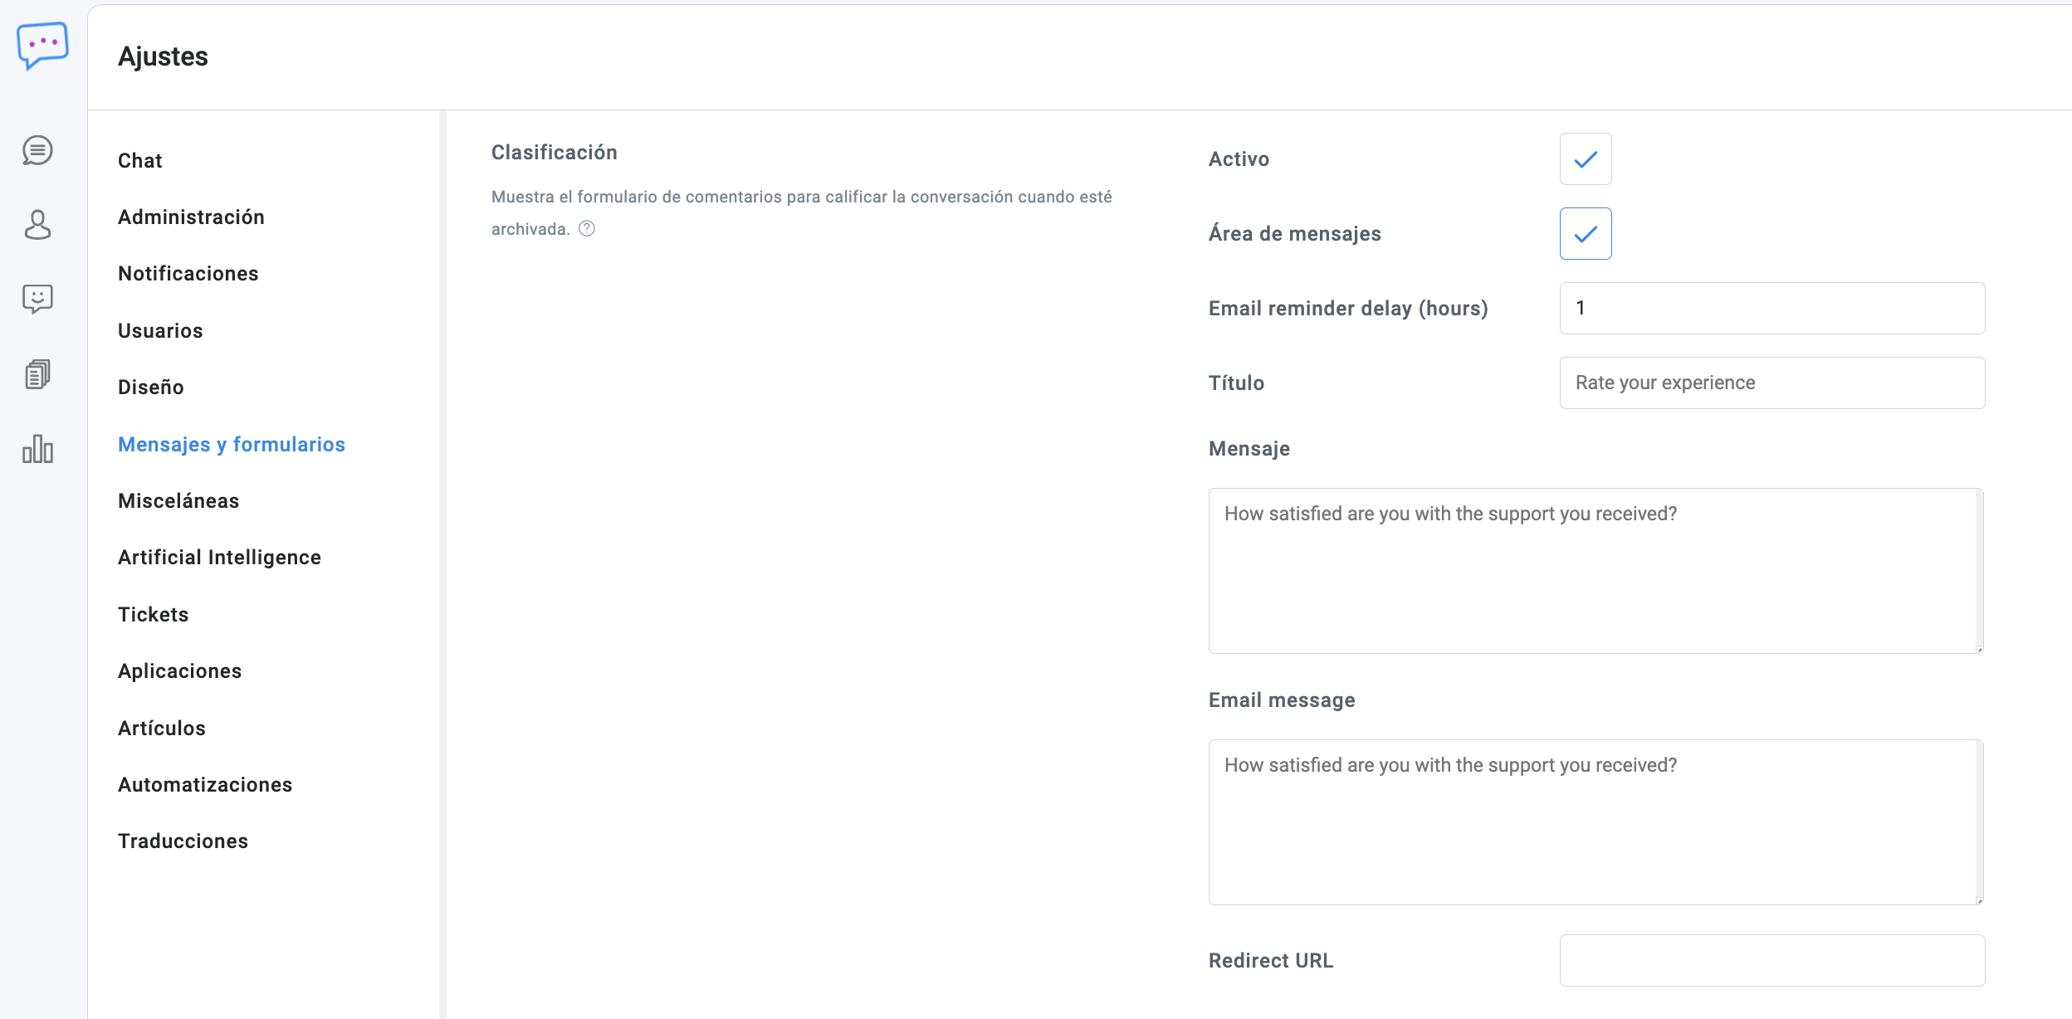Open the Chat settings tab
Viewport: 2072px width, 1019px height.
(x=139, y=161)
